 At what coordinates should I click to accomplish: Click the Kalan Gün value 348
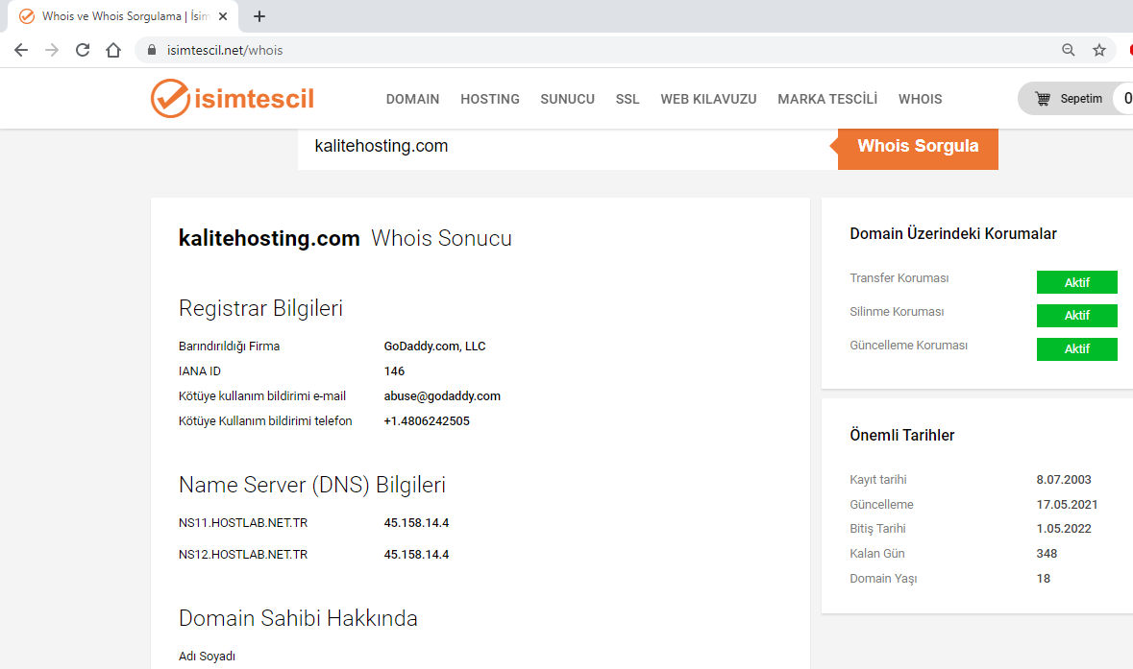1047,554
